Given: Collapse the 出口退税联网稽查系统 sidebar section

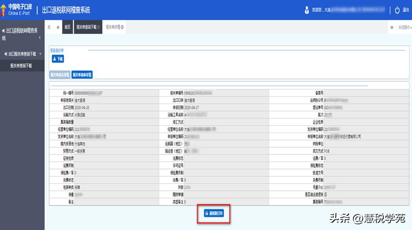Looking at the screenshot, I should tap(40, 37).
